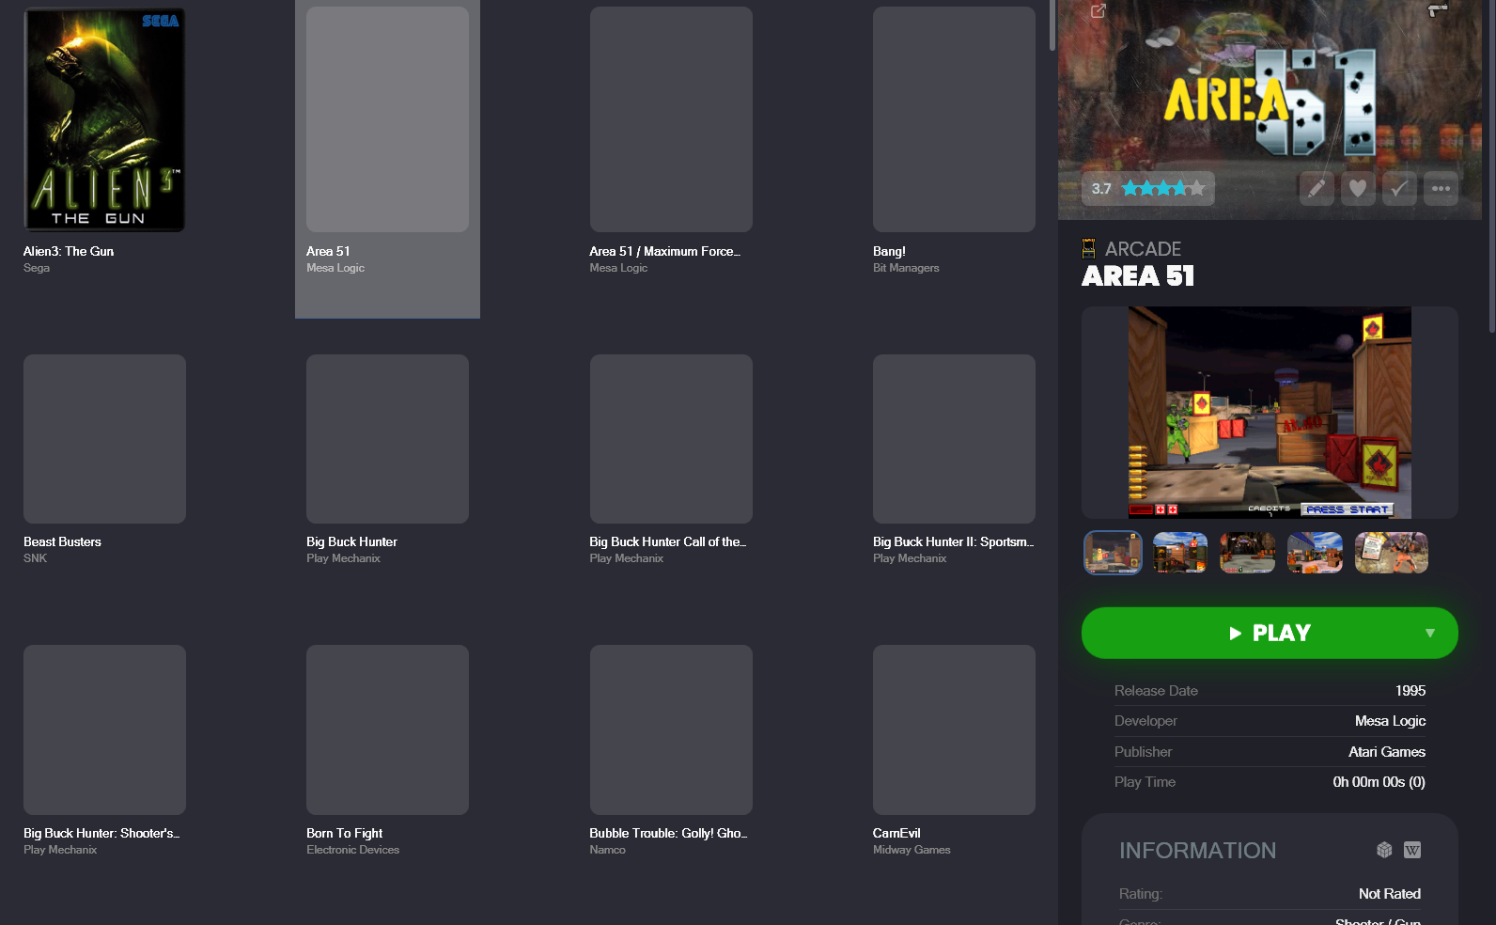Click the game grid vertical scrollbar

point(1052,25)
